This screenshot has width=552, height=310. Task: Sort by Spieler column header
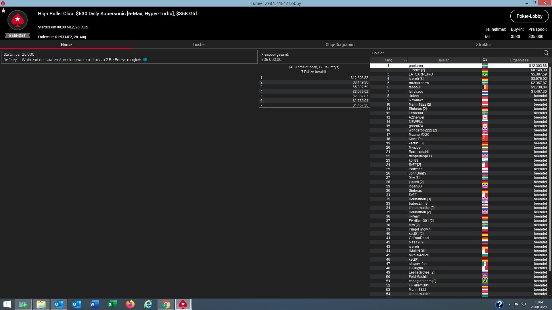click(443, 60)
